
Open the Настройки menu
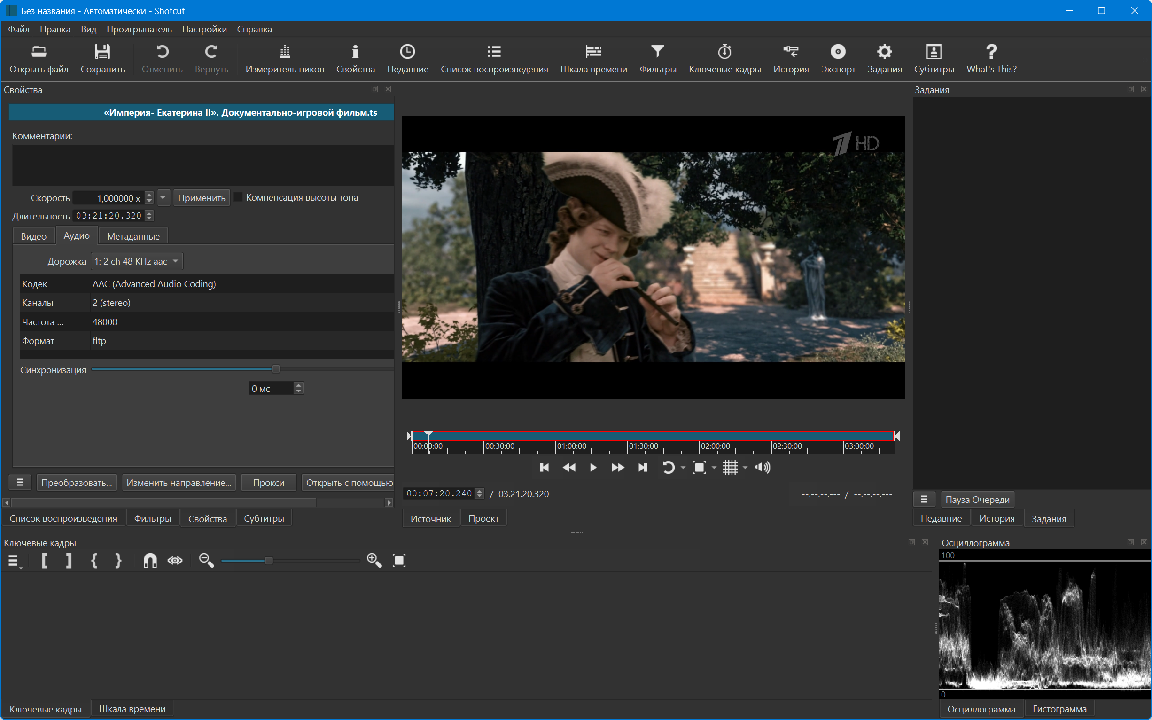(x=204, y=30)
